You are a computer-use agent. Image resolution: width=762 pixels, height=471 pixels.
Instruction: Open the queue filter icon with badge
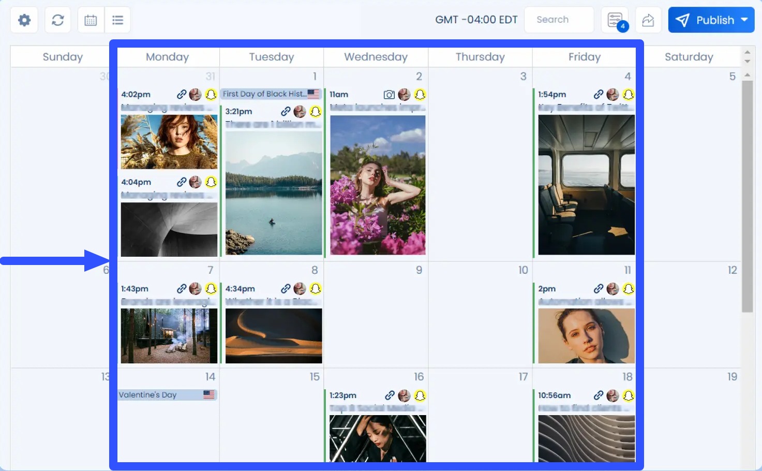[615, 20]
